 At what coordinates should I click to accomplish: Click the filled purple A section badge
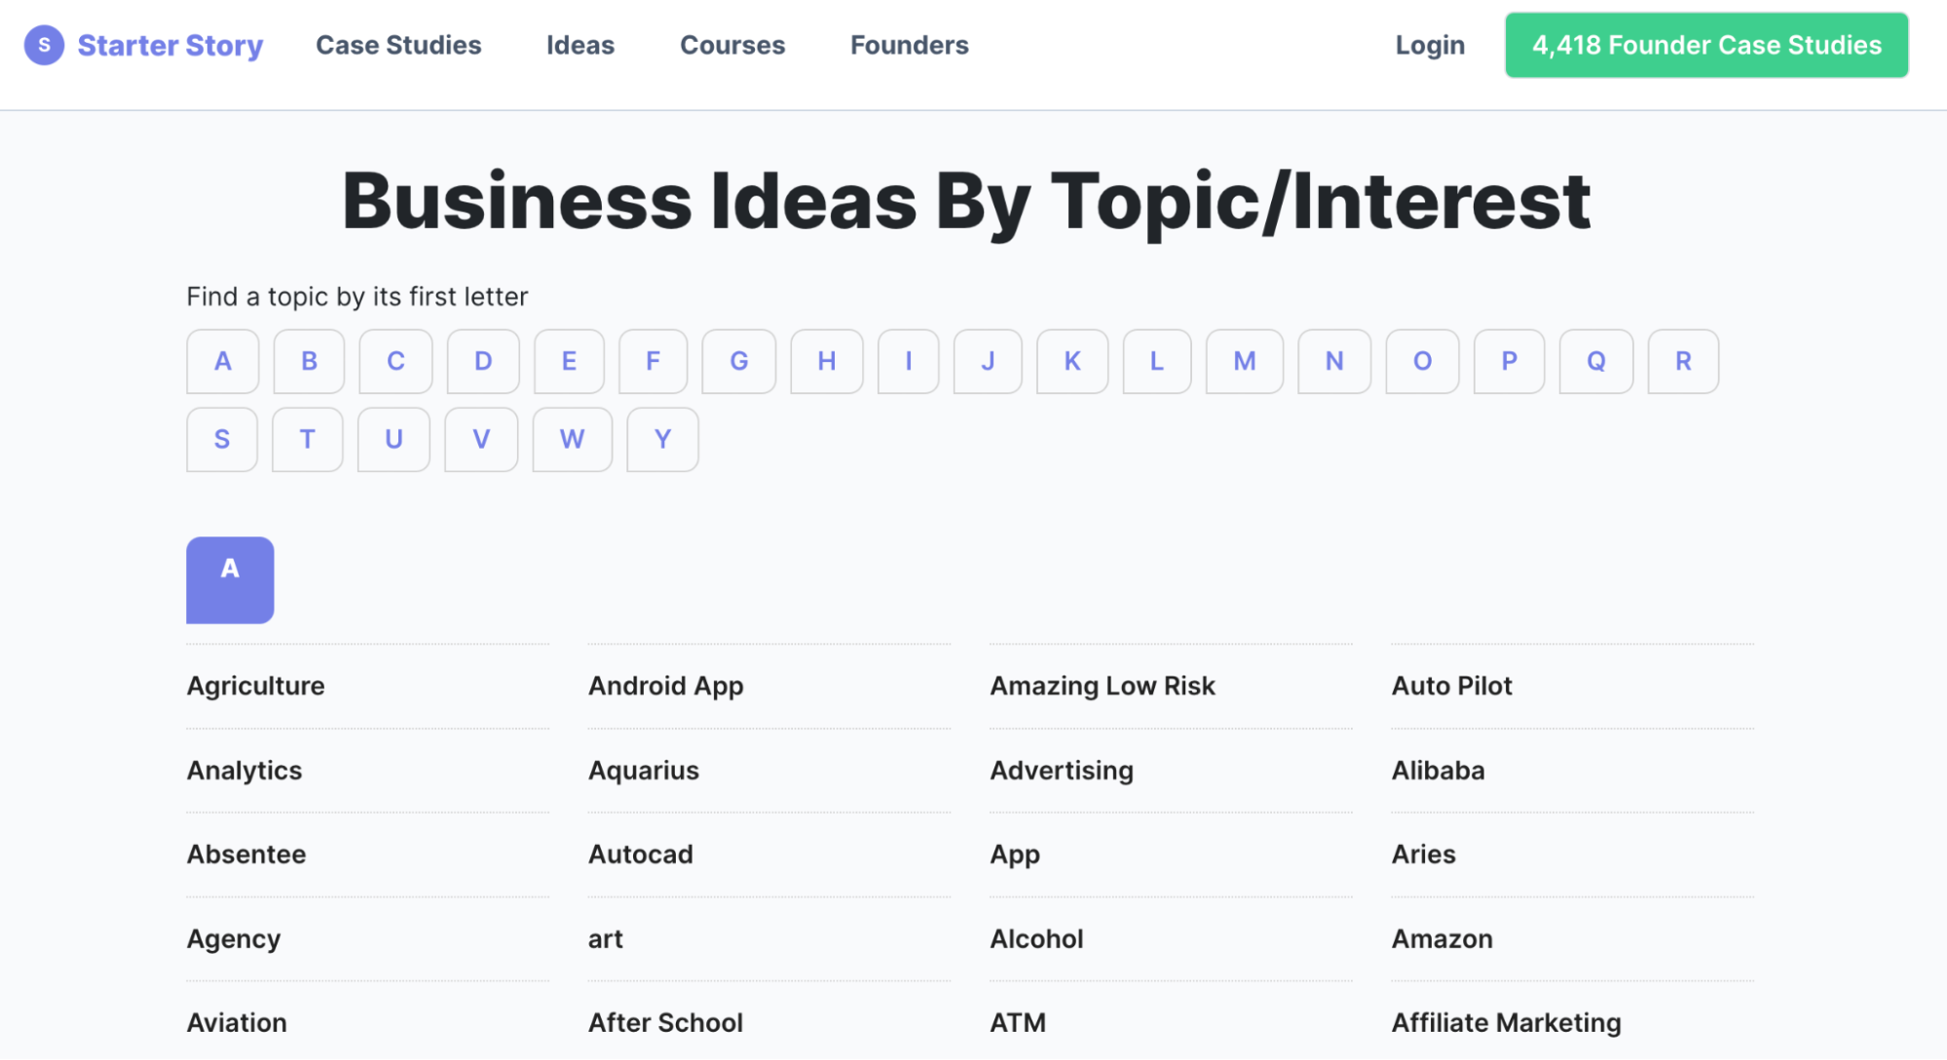(230, 580)
